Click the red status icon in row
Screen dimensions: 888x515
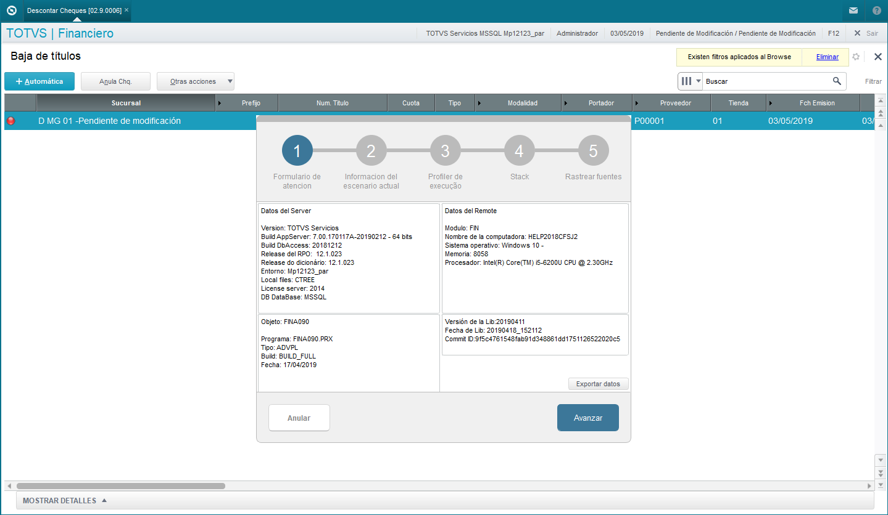[x=10, y=121]
